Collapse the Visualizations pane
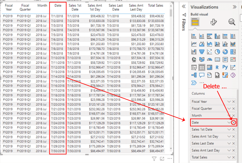Image resolution: width=242 pixels, height=163 pixels. tap(234, 7)
